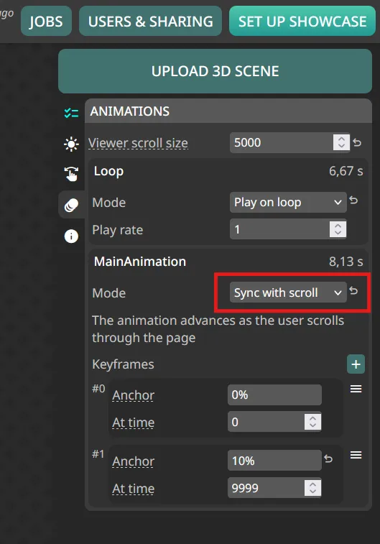Click the 8,13 s duration text
Image resolution: width=380 pixels, height=544 pixels.
pos(346,262)
